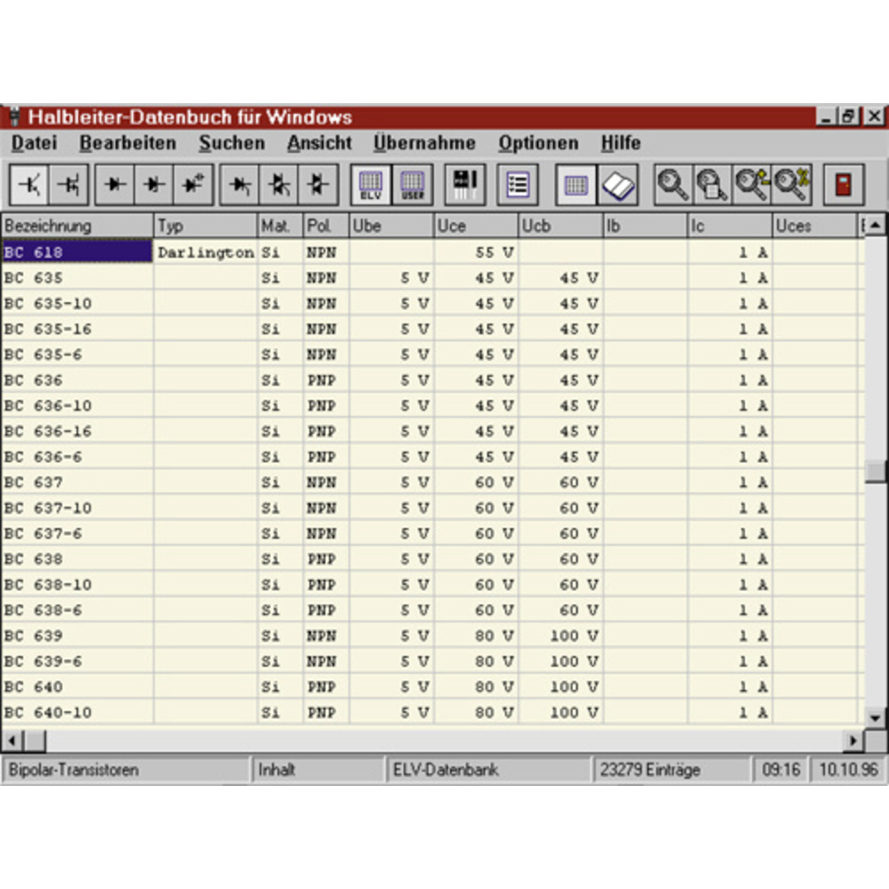
Task: Click the 55 V Uce cell of BC 618
Action: 477,252
